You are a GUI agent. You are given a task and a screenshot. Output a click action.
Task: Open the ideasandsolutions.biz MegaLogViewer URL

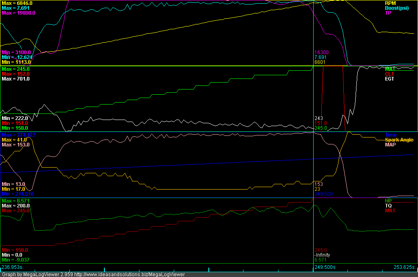(x=130, y=275)
